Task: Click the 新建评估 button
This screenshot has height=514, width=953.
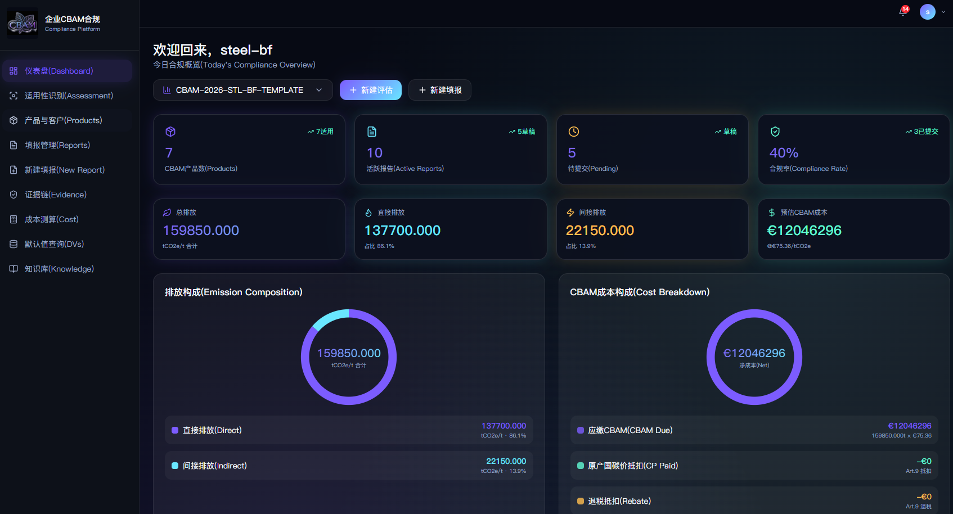Action: click(x=371, y=90)
